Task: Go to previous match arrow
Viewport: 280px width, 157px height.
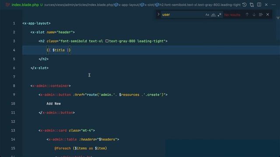Action: [x=247, y=14]
